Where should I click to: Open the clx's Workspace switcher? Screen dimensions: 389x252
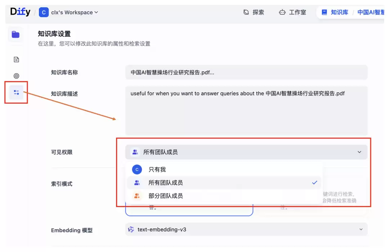(x=75, y=12)
